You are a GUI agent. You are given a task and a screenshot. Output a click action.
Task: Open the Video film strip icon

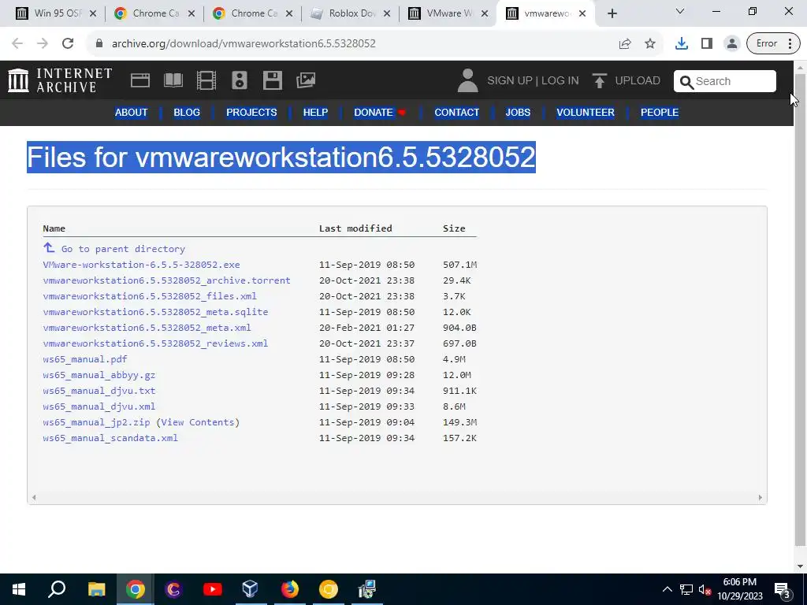[206, 81]
